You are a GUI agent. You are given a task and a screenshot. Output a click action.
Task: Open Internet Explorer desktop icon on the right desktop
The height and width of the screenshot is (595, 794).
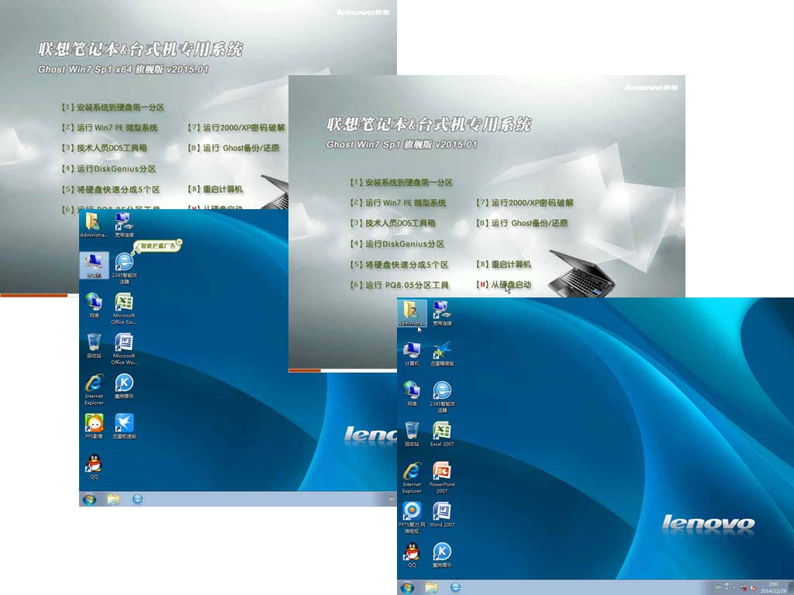click(412, 477)
